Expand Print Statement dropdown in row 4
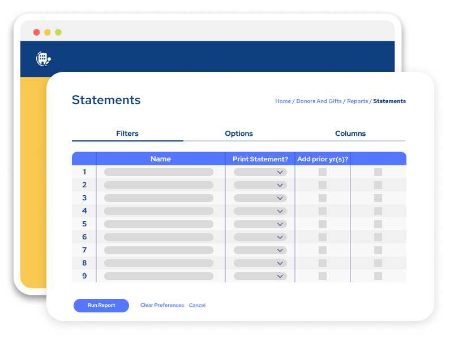The width and height of the screenshot is (450, 339). 260,211
